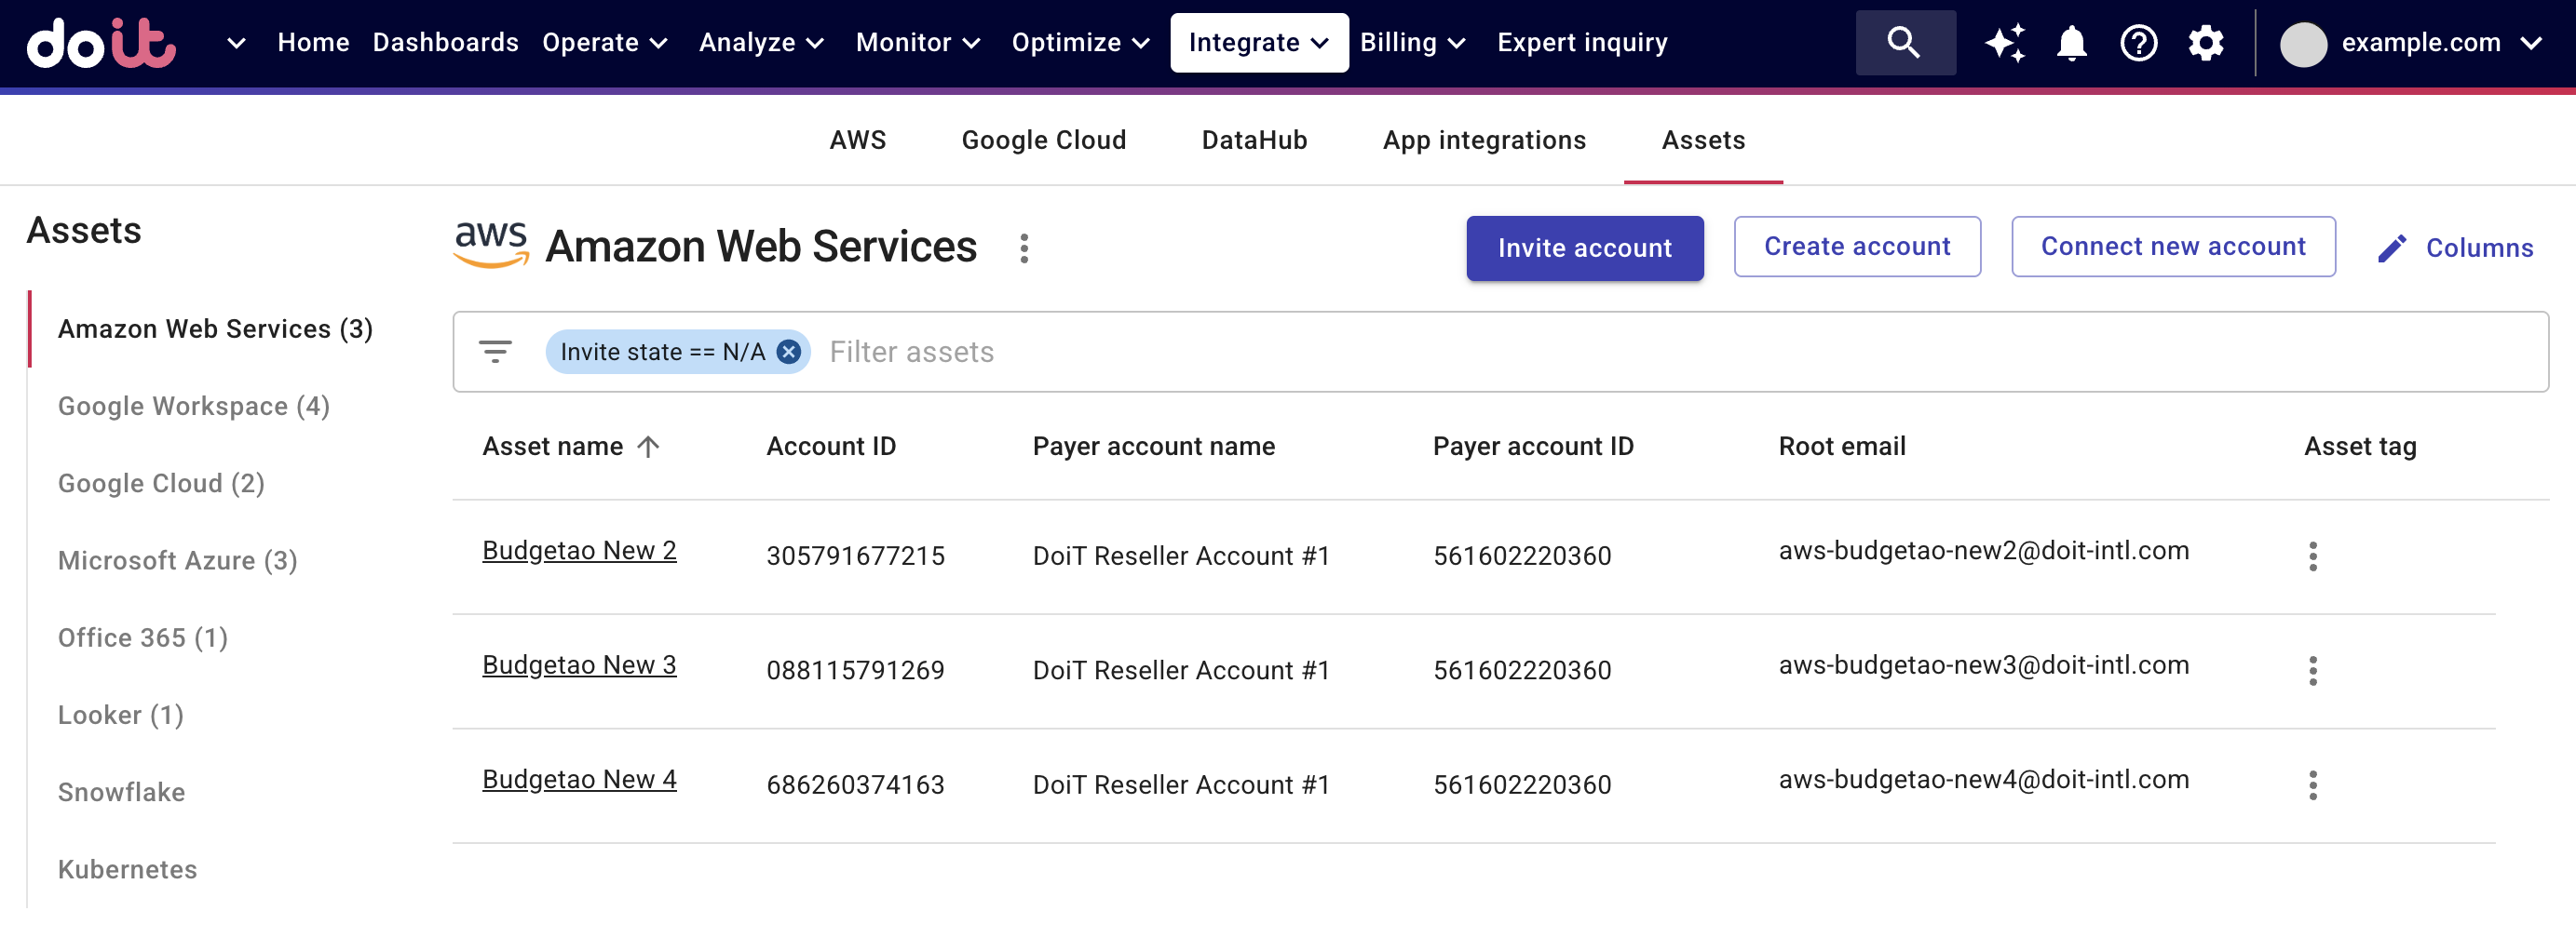Click Invite account button

pyautogui.click(x=1584, y=248)
